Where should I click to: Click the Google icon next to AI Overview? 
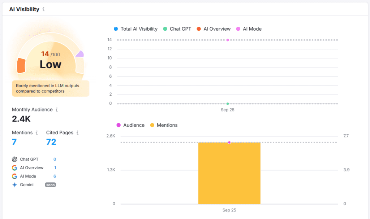click(14, 168)
